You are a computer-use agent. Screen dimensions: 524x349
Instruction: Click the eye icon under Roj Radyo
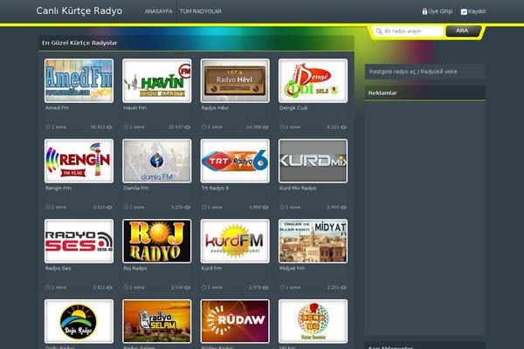point(188,288)
